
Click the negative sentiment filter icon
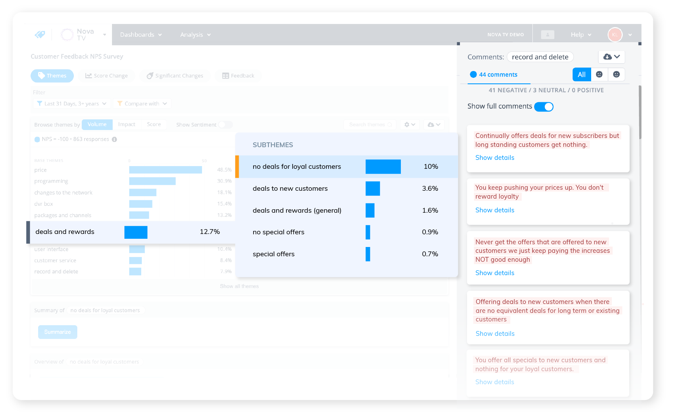click(599, 74)
